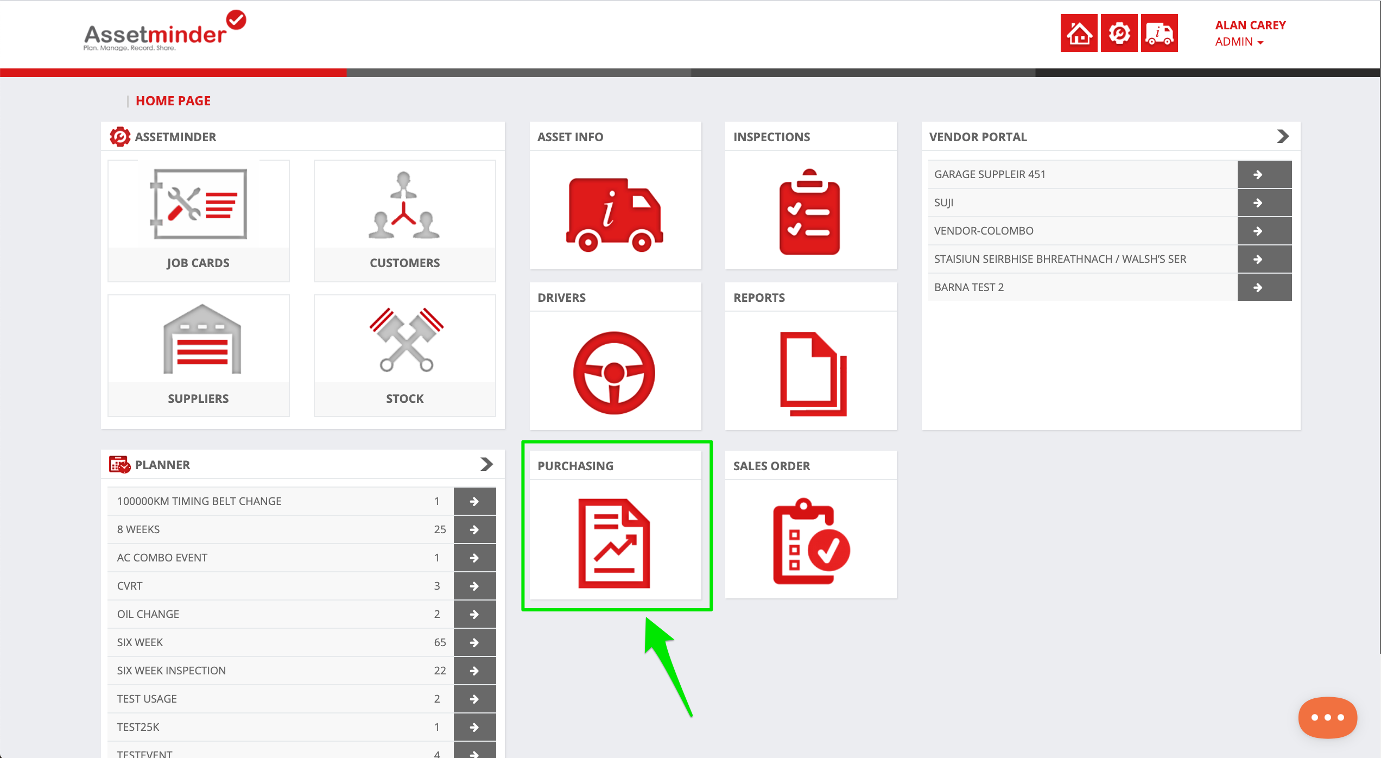Click the Inspections clipboard icon

click(809, 212)
